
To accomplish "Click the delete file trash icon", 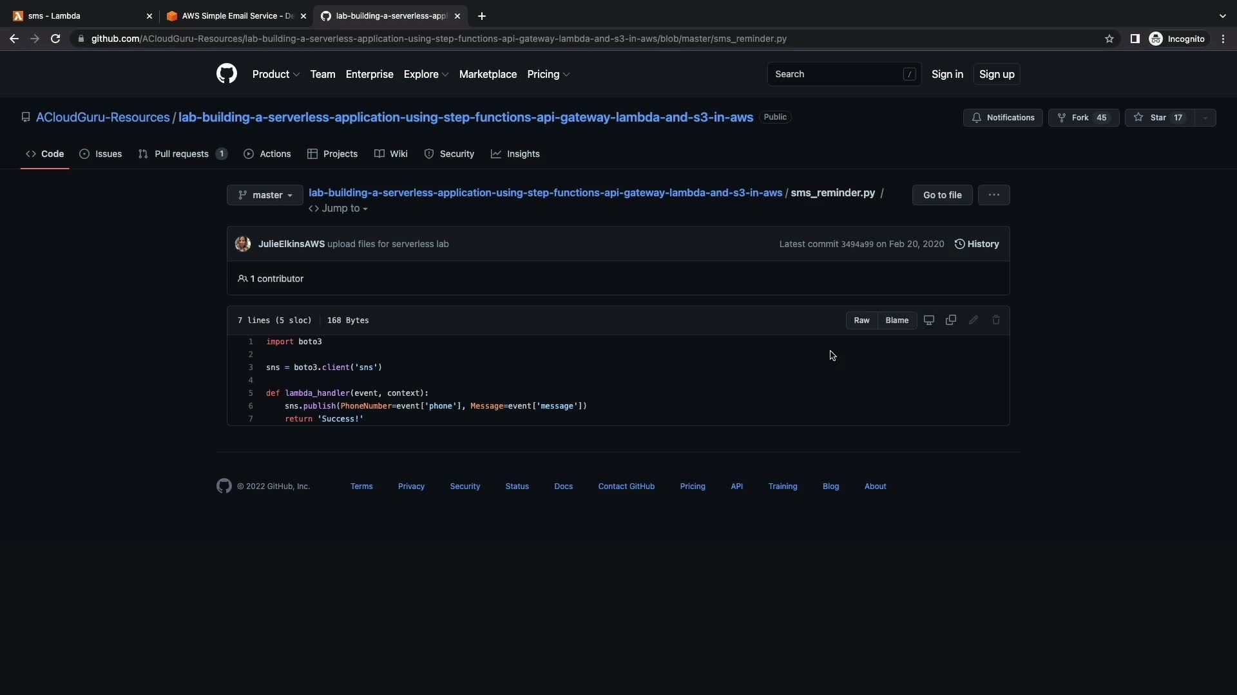I will [995, 320].
